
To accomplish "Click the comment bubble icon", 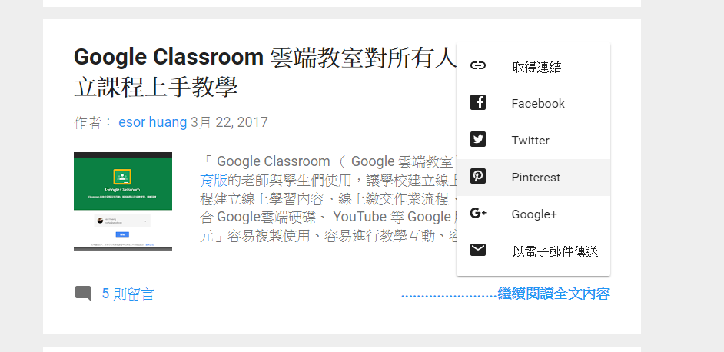I will coord(83,294).
